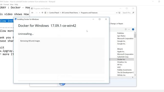Image resolution: width=164 pixels, height=92 pixels.
Task: Select the CyberLink Corp. row
Action: coord(123,57)
